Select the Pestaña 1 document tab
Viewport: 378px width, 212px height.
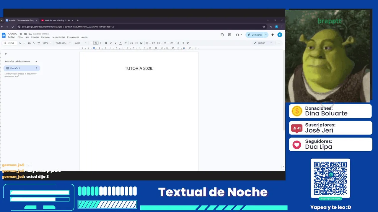(22, 68)
